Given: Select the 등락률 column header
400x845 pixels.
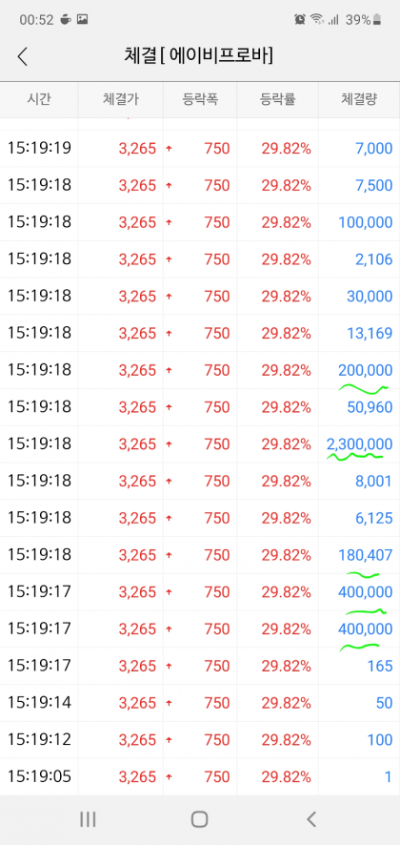Looking at the screenshot, I should [x=278, y=99].
